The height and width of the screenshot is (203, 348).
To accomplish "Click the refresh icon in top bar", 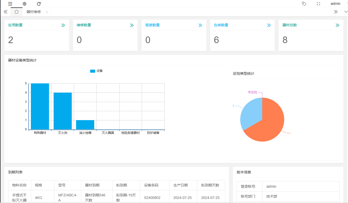I will [x=39, y=4].
